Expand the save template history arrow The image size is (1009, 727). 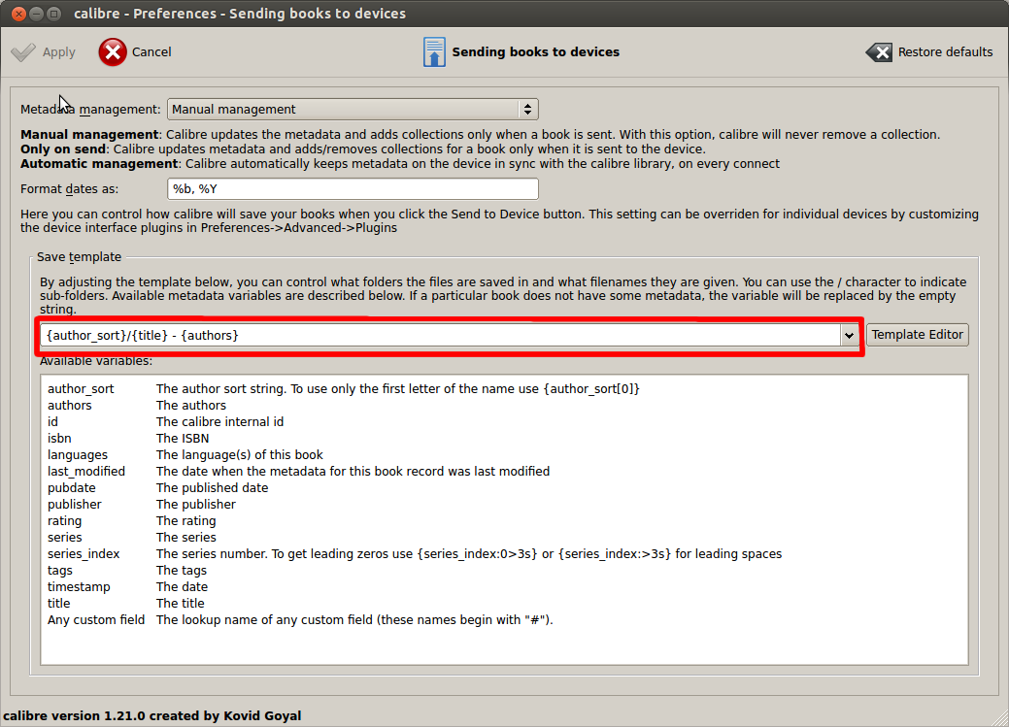pos(849,335)
